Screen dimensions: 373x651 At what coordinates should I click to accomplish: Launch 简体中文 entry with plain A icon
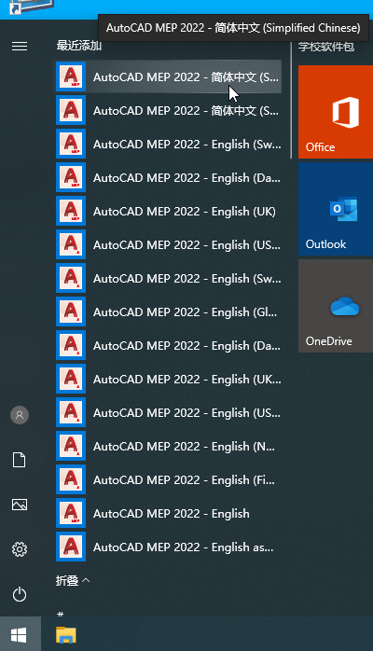pos(169,110)
